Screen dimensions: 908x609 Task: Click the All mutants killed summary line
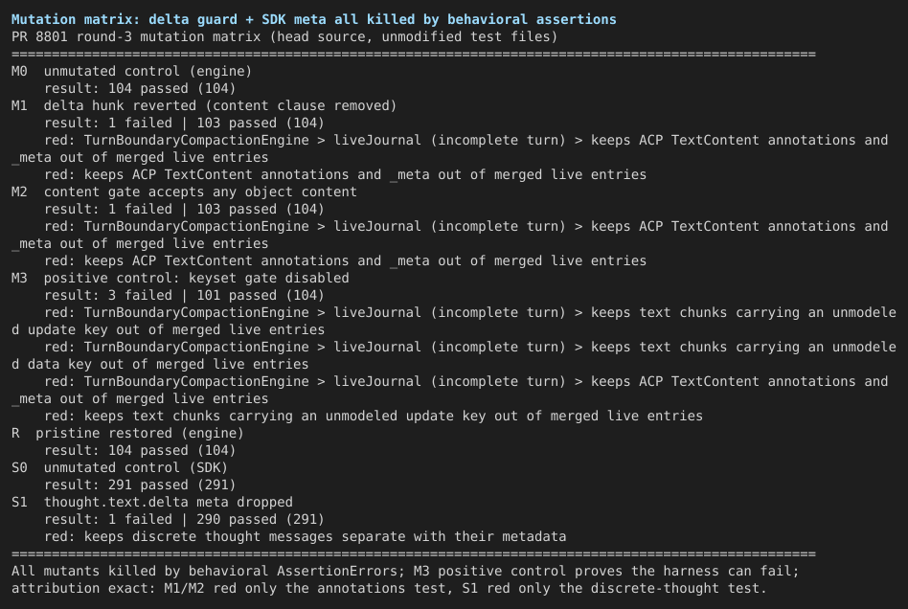tap(405, 571)
